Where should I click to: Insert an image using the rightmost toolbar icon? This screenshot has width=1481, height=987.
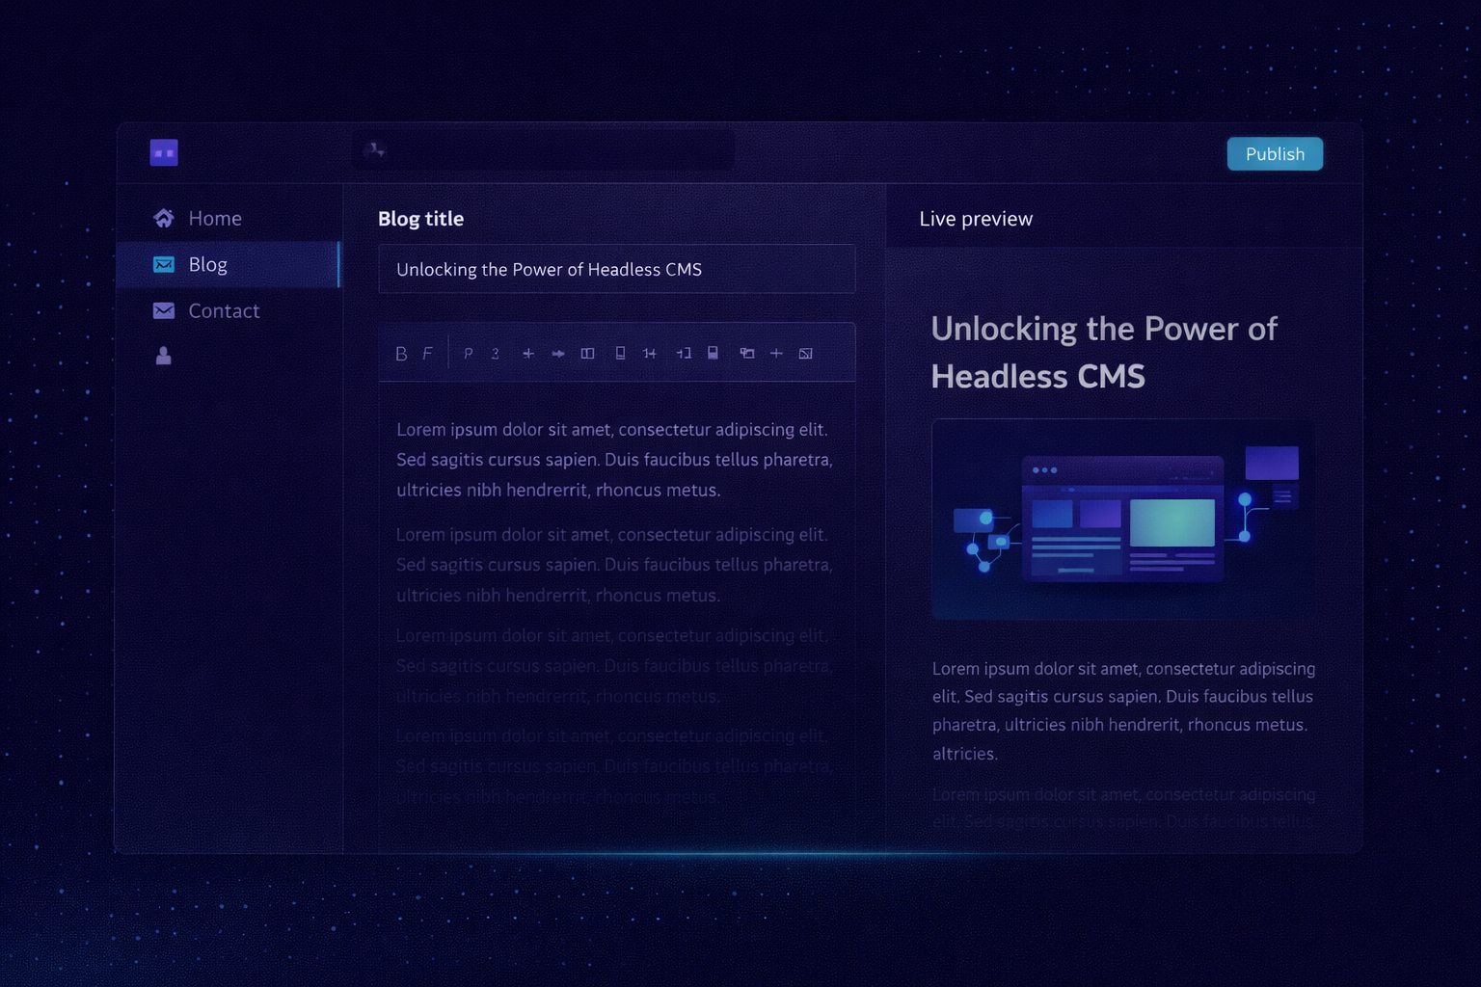pos(806,353)
